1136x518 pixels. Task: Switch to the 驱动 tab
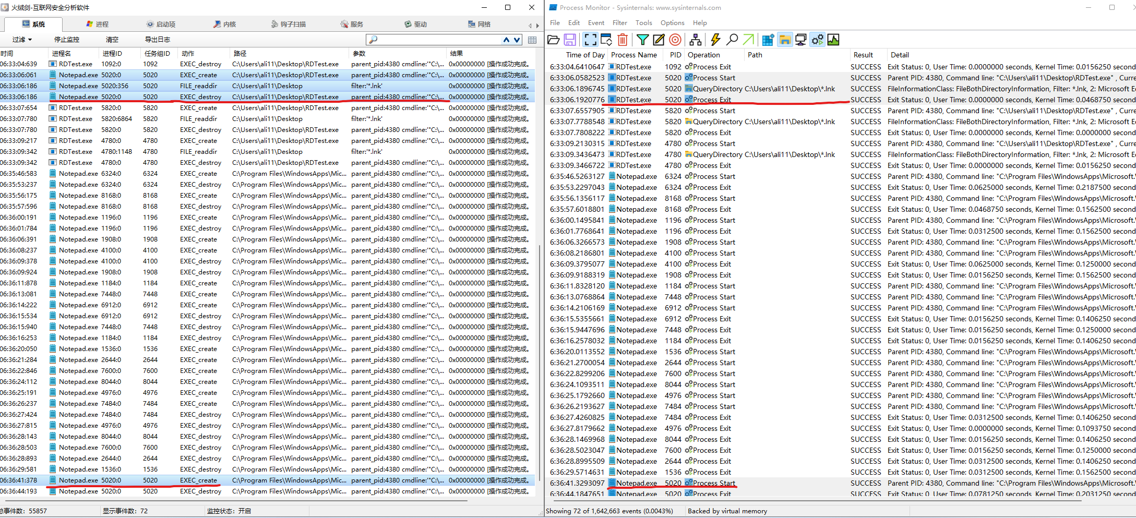(x=415, y=25)
